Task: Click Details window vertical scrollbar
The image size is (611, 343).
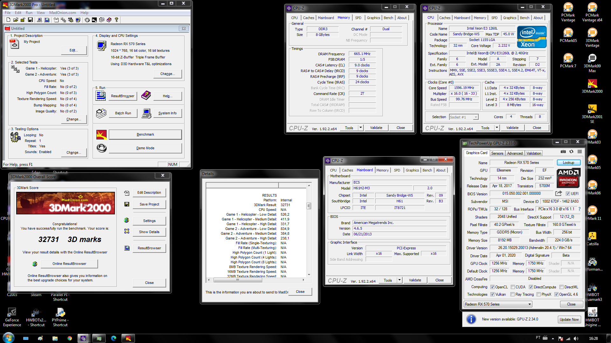Action: tap(308, 230)
